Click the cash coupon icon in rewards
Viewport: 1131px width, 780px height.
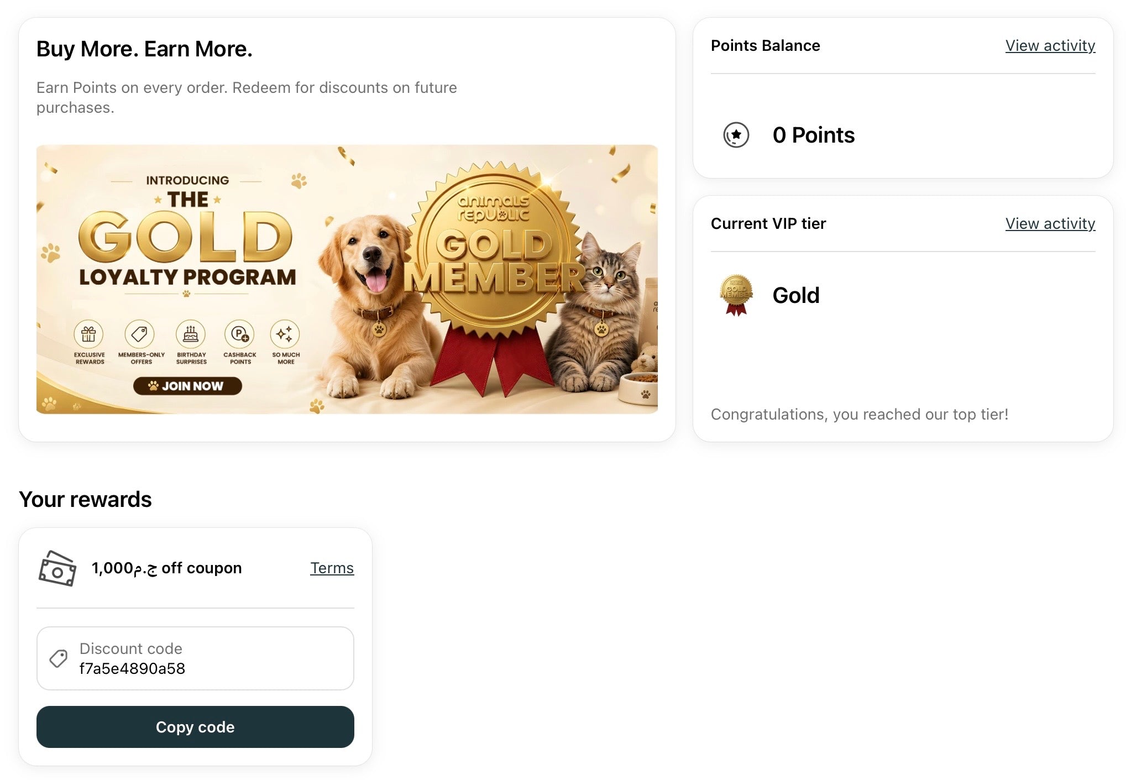pyautogui.click(x=57, y=568)
